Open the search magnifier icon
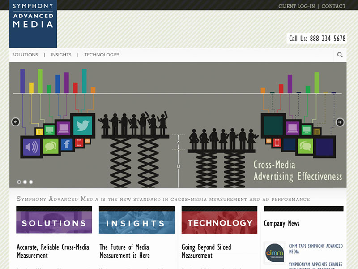The width and height of the screenshot is (358, 269). pyautogui.click(x=340, y=55)
